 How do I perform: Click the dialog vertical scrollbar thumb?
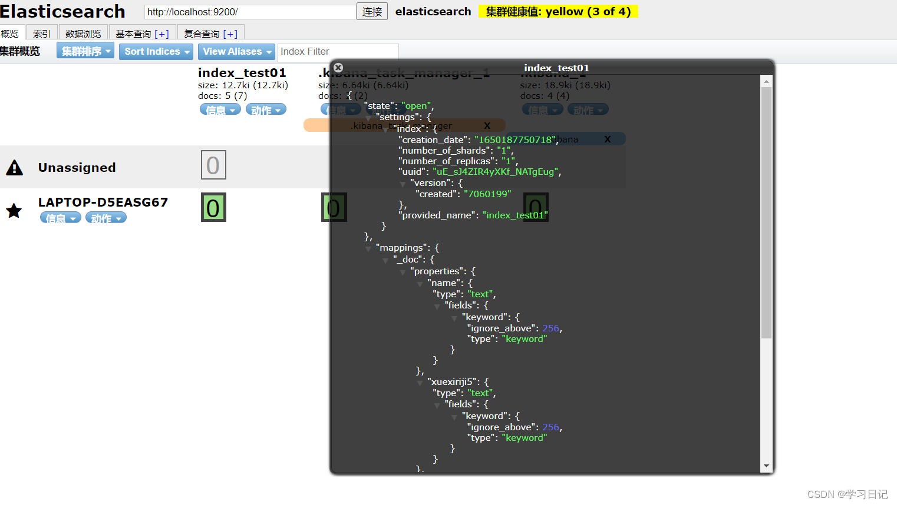(766, 213)
